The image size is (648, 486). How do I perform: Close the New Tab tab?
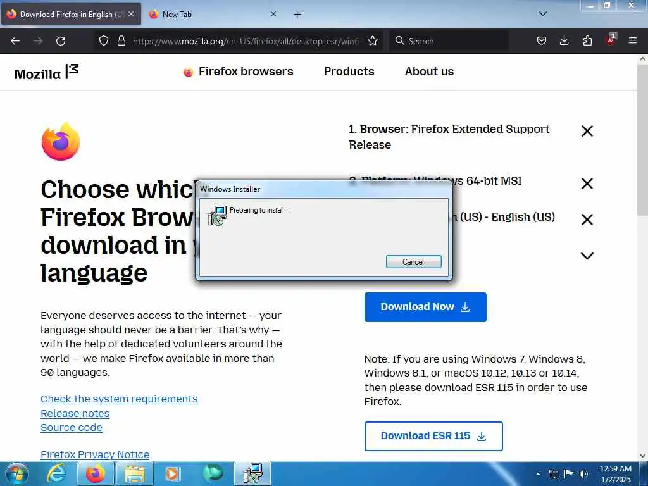point(273,14)
